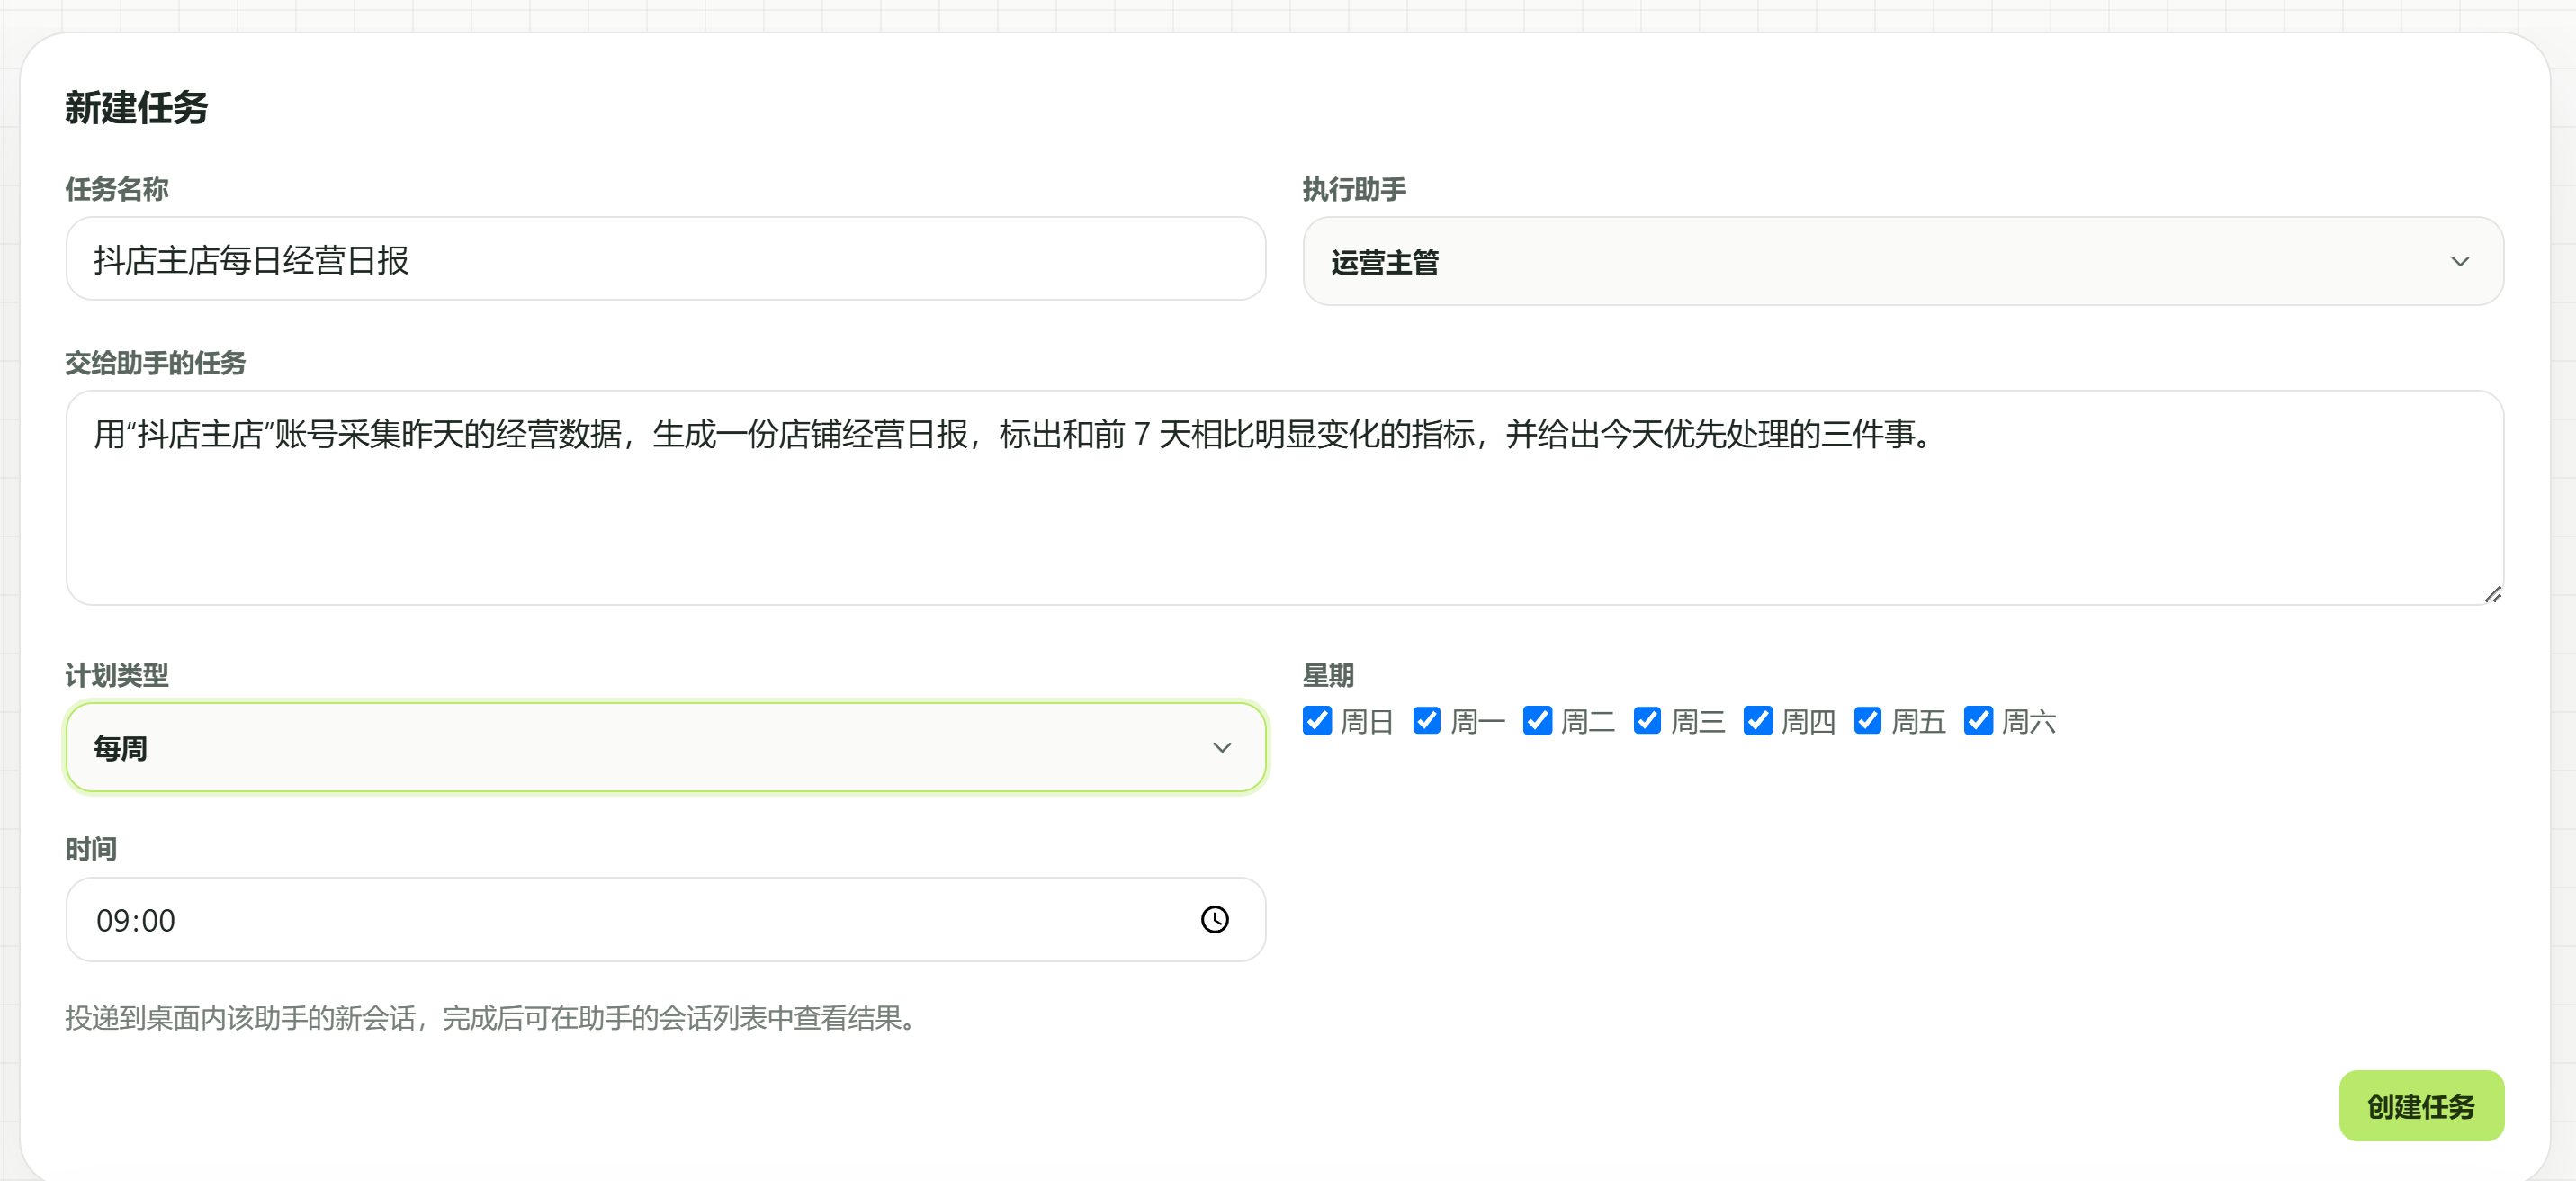Uncheck the 周一 checkbox

click(1427, 721)
